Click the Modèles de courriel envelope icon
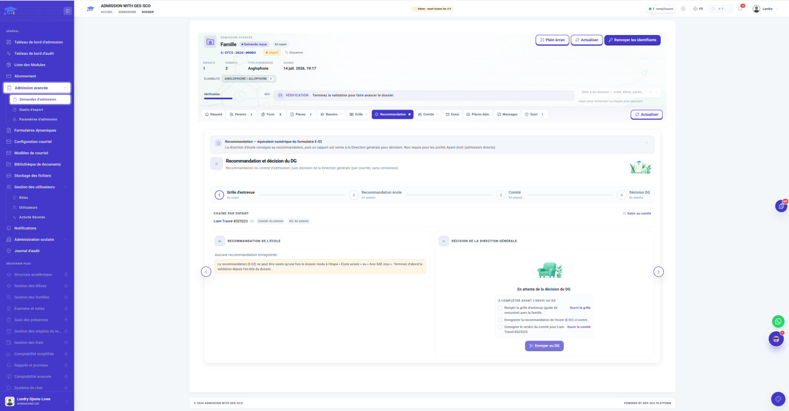The image size is (789, 411). [9, 153]
